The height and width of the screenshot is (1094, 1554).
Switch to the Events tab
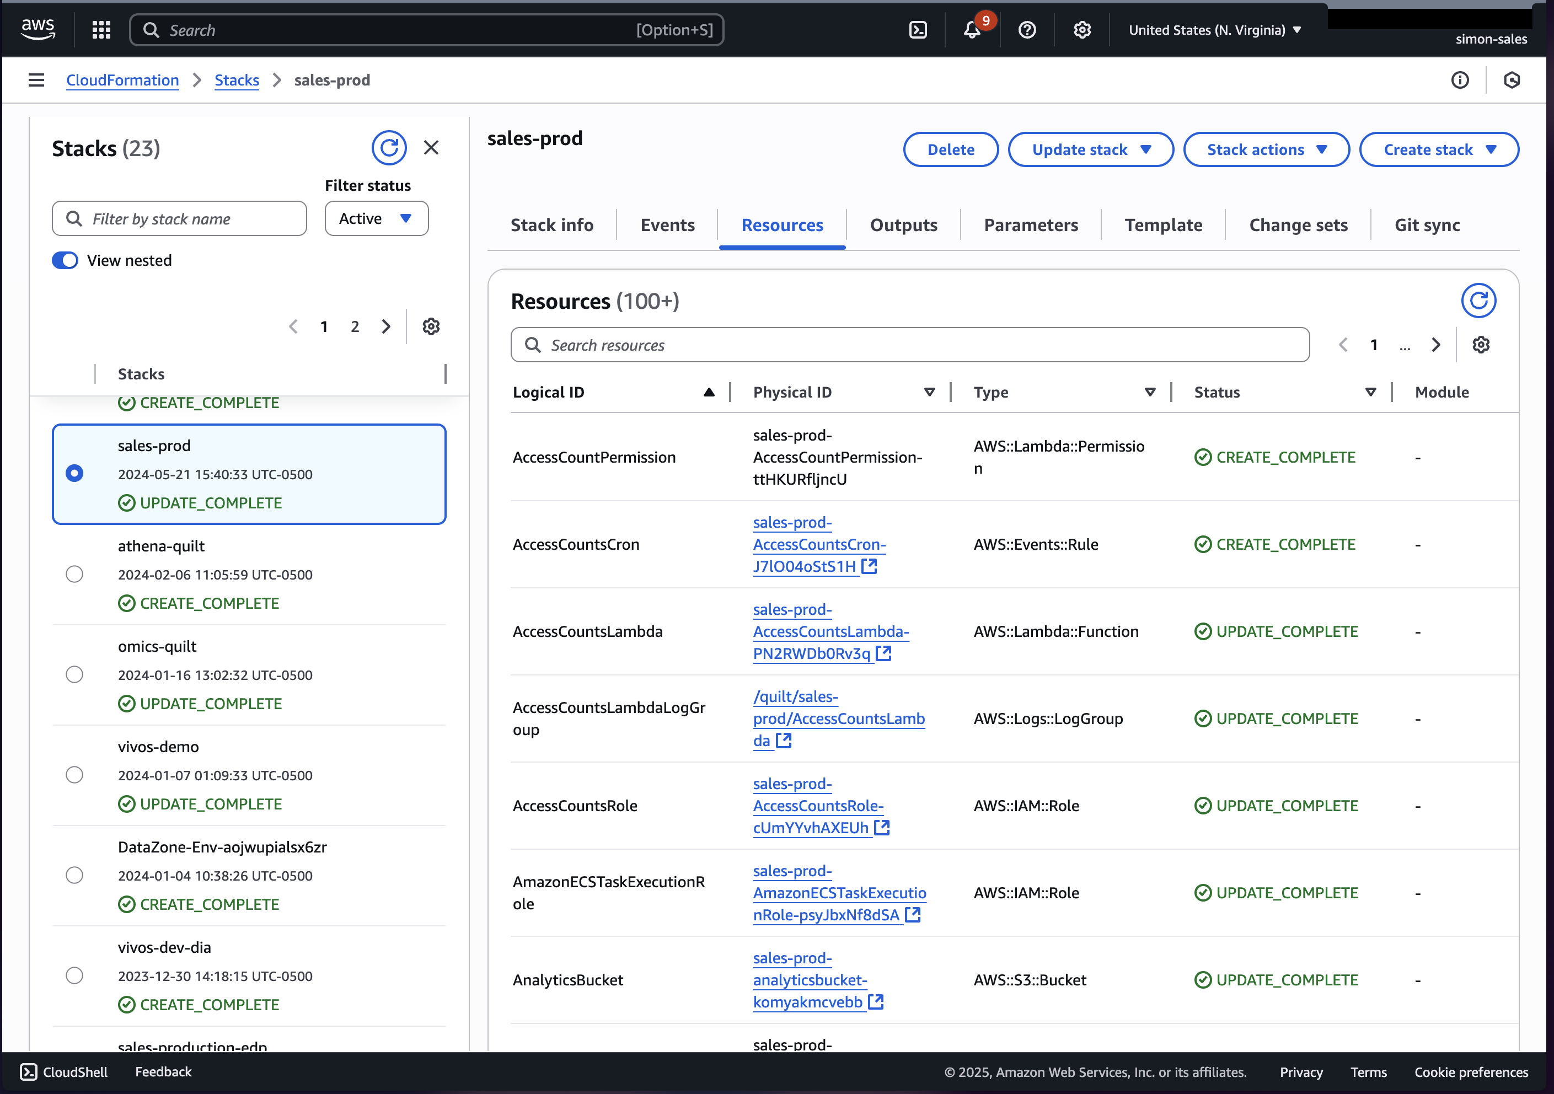pyautogui.click(x=667, y=225)
